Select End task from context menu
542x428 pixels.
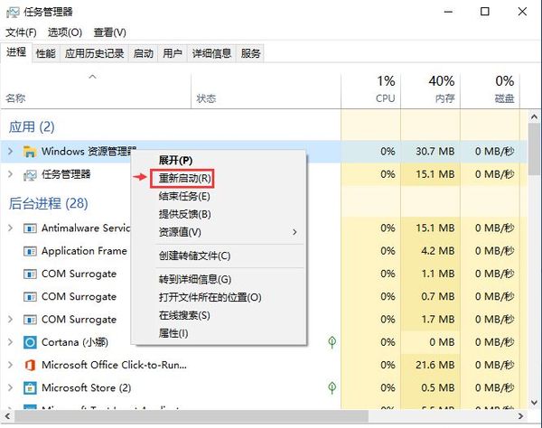184,196
